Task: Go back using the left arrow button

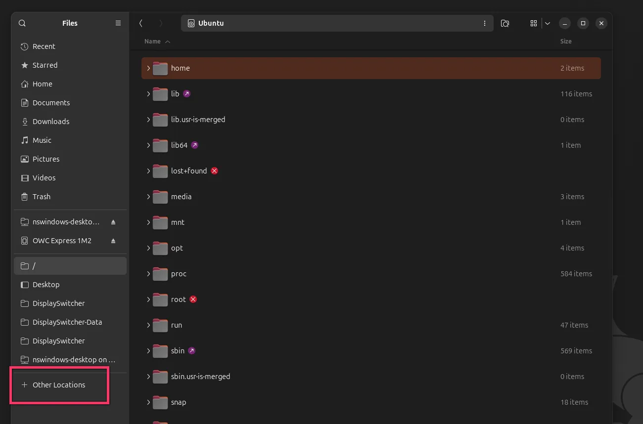Action: (x=141, y=23)
